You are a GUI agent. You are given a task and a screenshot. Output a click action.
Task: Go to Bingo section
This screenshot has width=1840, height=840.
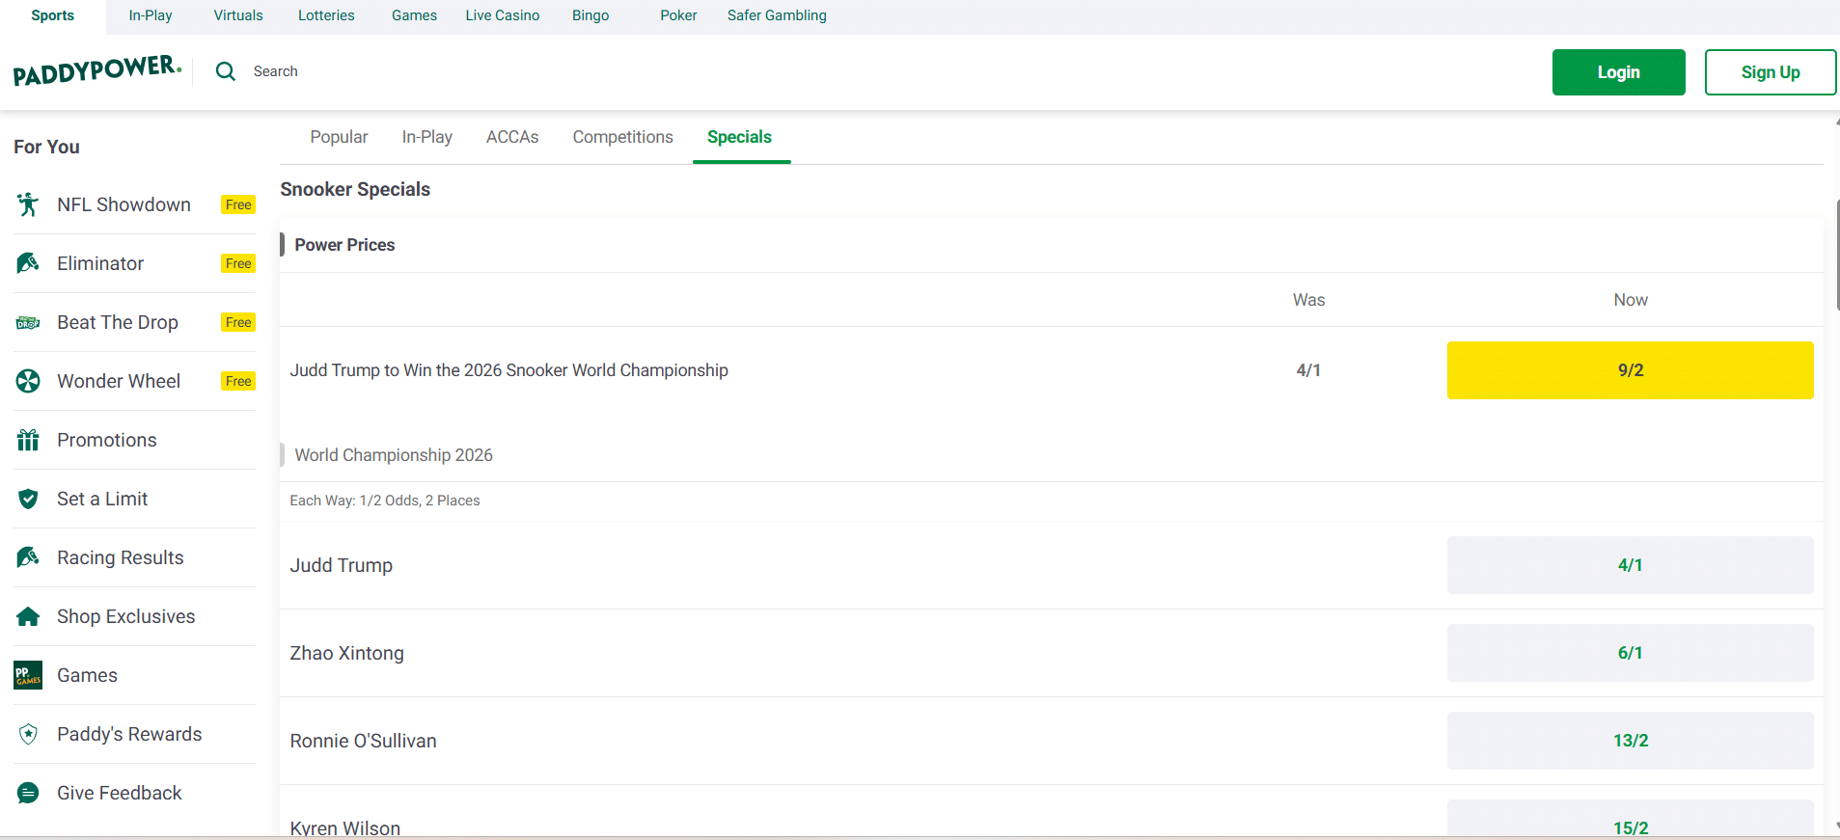(x=590, y=15)
